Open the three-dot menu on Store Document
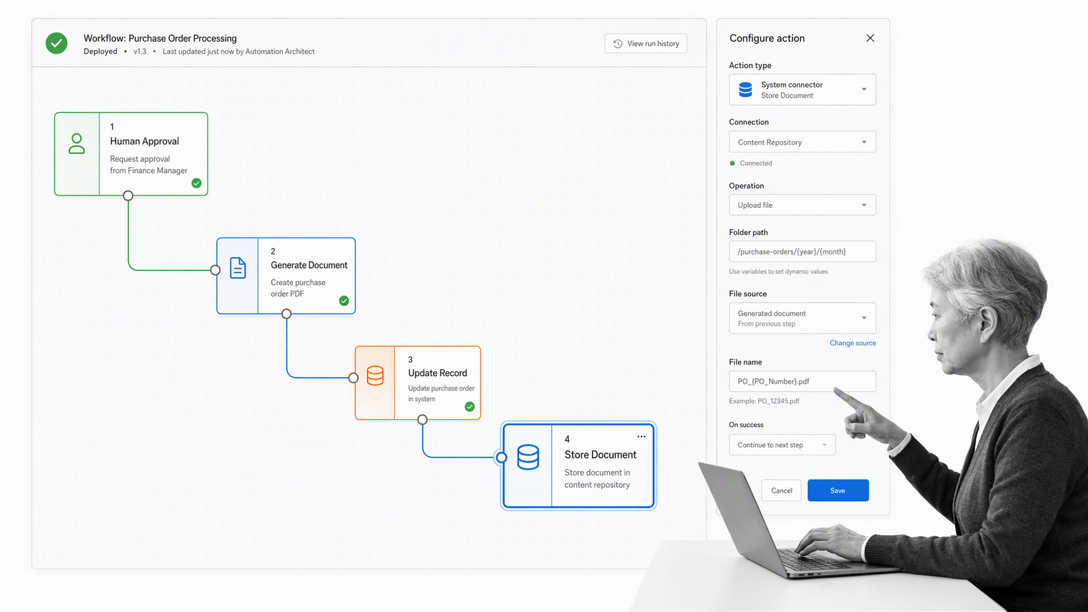Image resolution: width=1088 pixels, height=612 pixels. pos(641,437)
